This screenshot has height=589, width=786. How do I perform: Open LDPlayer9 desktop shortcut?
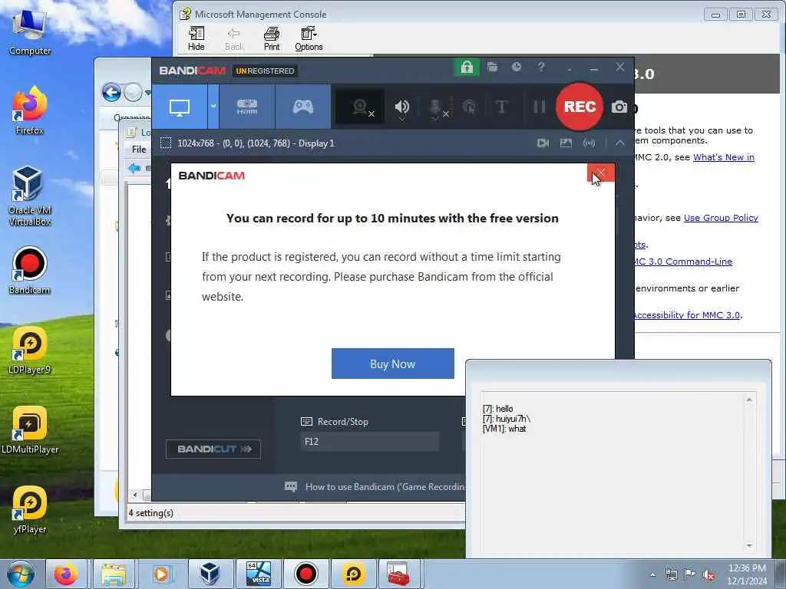point(30,350)
